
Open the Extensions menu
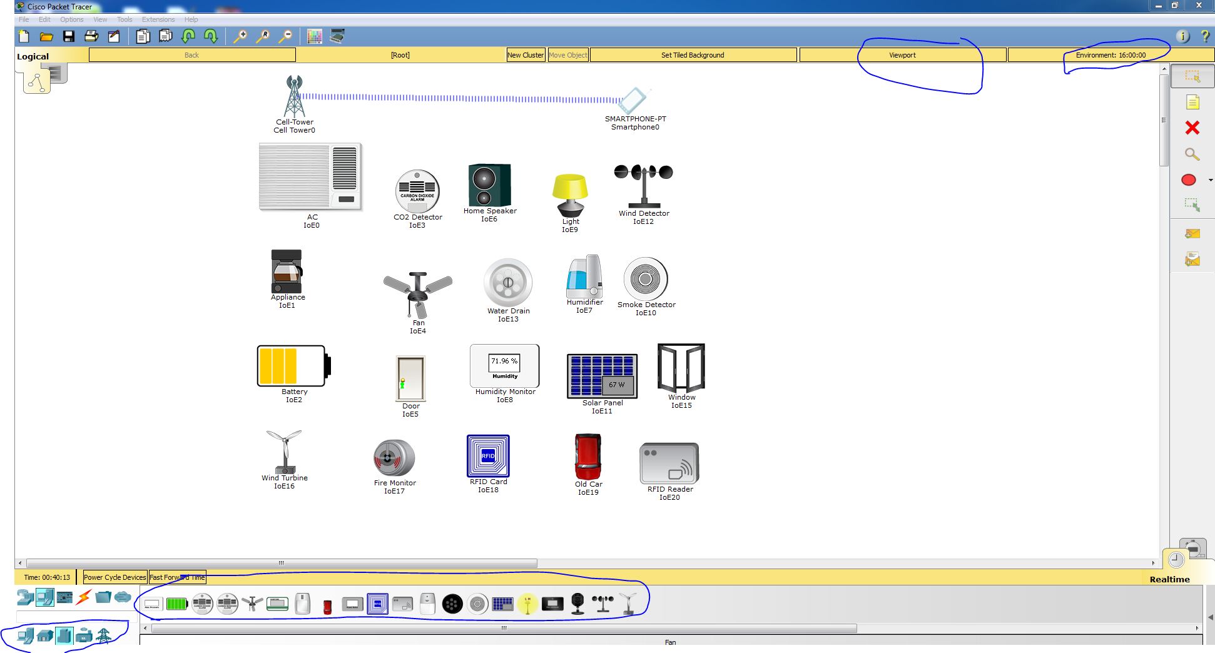tap(158, 19)
